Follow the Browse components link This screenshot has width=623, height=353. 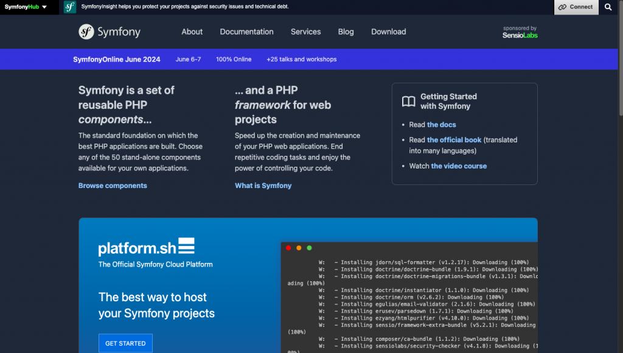(x=113, y=186)
